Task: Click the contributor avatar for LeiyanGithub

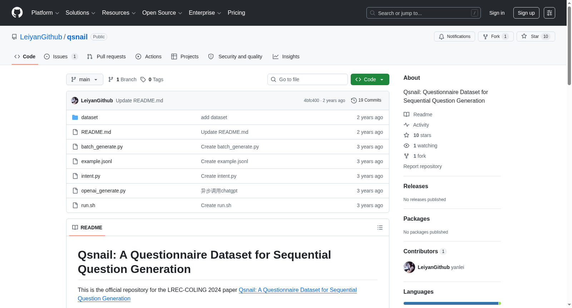Action: pos(409,267)
